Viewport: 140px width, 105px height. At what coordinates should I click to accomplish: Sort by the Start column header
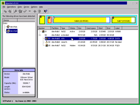[102, 28]
